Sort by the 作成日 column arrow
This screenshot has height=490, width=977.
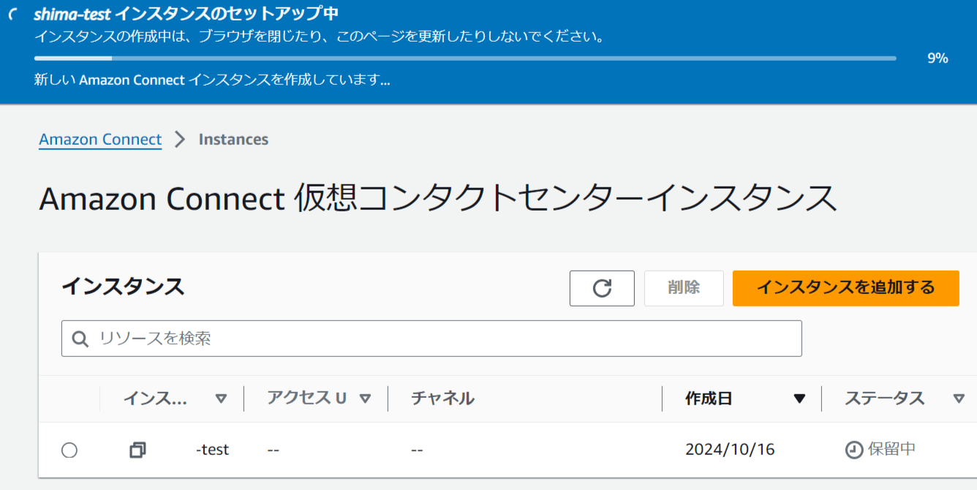point(799,399)
